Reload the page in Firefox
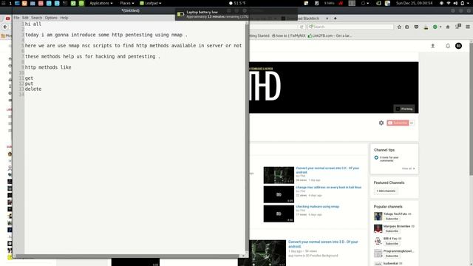 point(302,27)
